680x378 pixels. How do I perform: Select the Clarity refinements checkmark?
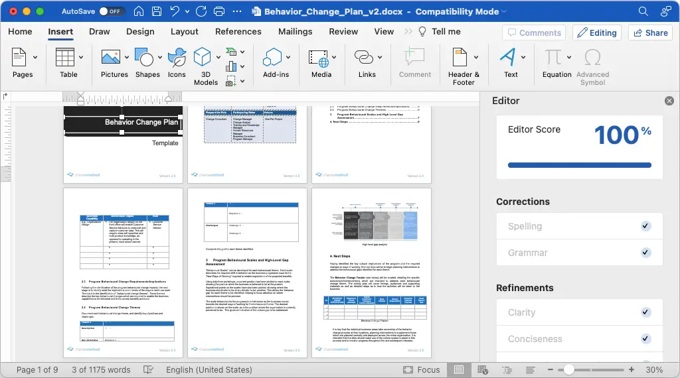(645, 312)
